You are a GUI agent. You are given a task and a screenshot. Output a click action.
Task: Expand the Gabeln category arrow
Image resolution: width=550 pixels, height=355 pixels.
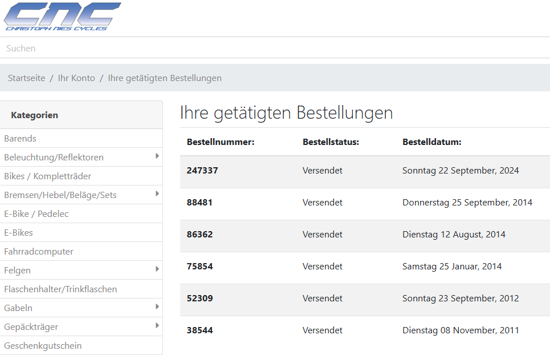[x=157, y=306]
